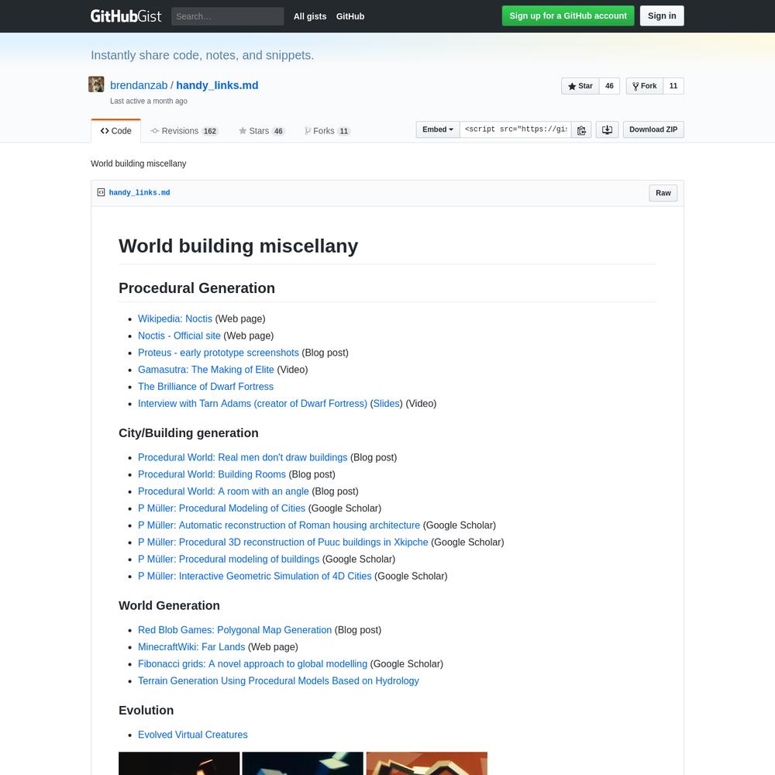775x775 pixels.
Task: Click the file icon beside handy_links.md
Action: 101,192
